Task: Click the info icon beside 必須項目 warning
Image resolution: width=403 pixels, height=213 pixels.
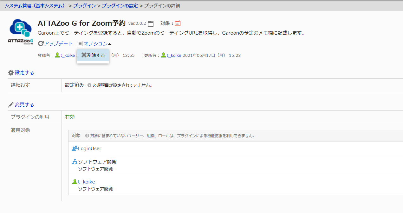Action: 89,85
